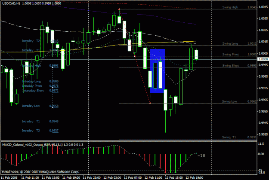Click the current price marker 1.0000 on axis
Image resolution: width=269 pixels, height=180 pixels.
click(x=263, y=59)
